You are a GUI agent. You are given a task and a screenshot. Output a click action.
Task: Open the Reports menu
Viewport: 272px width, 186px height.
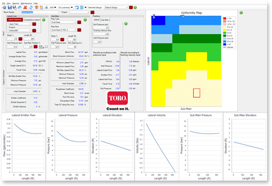point(15,3)
